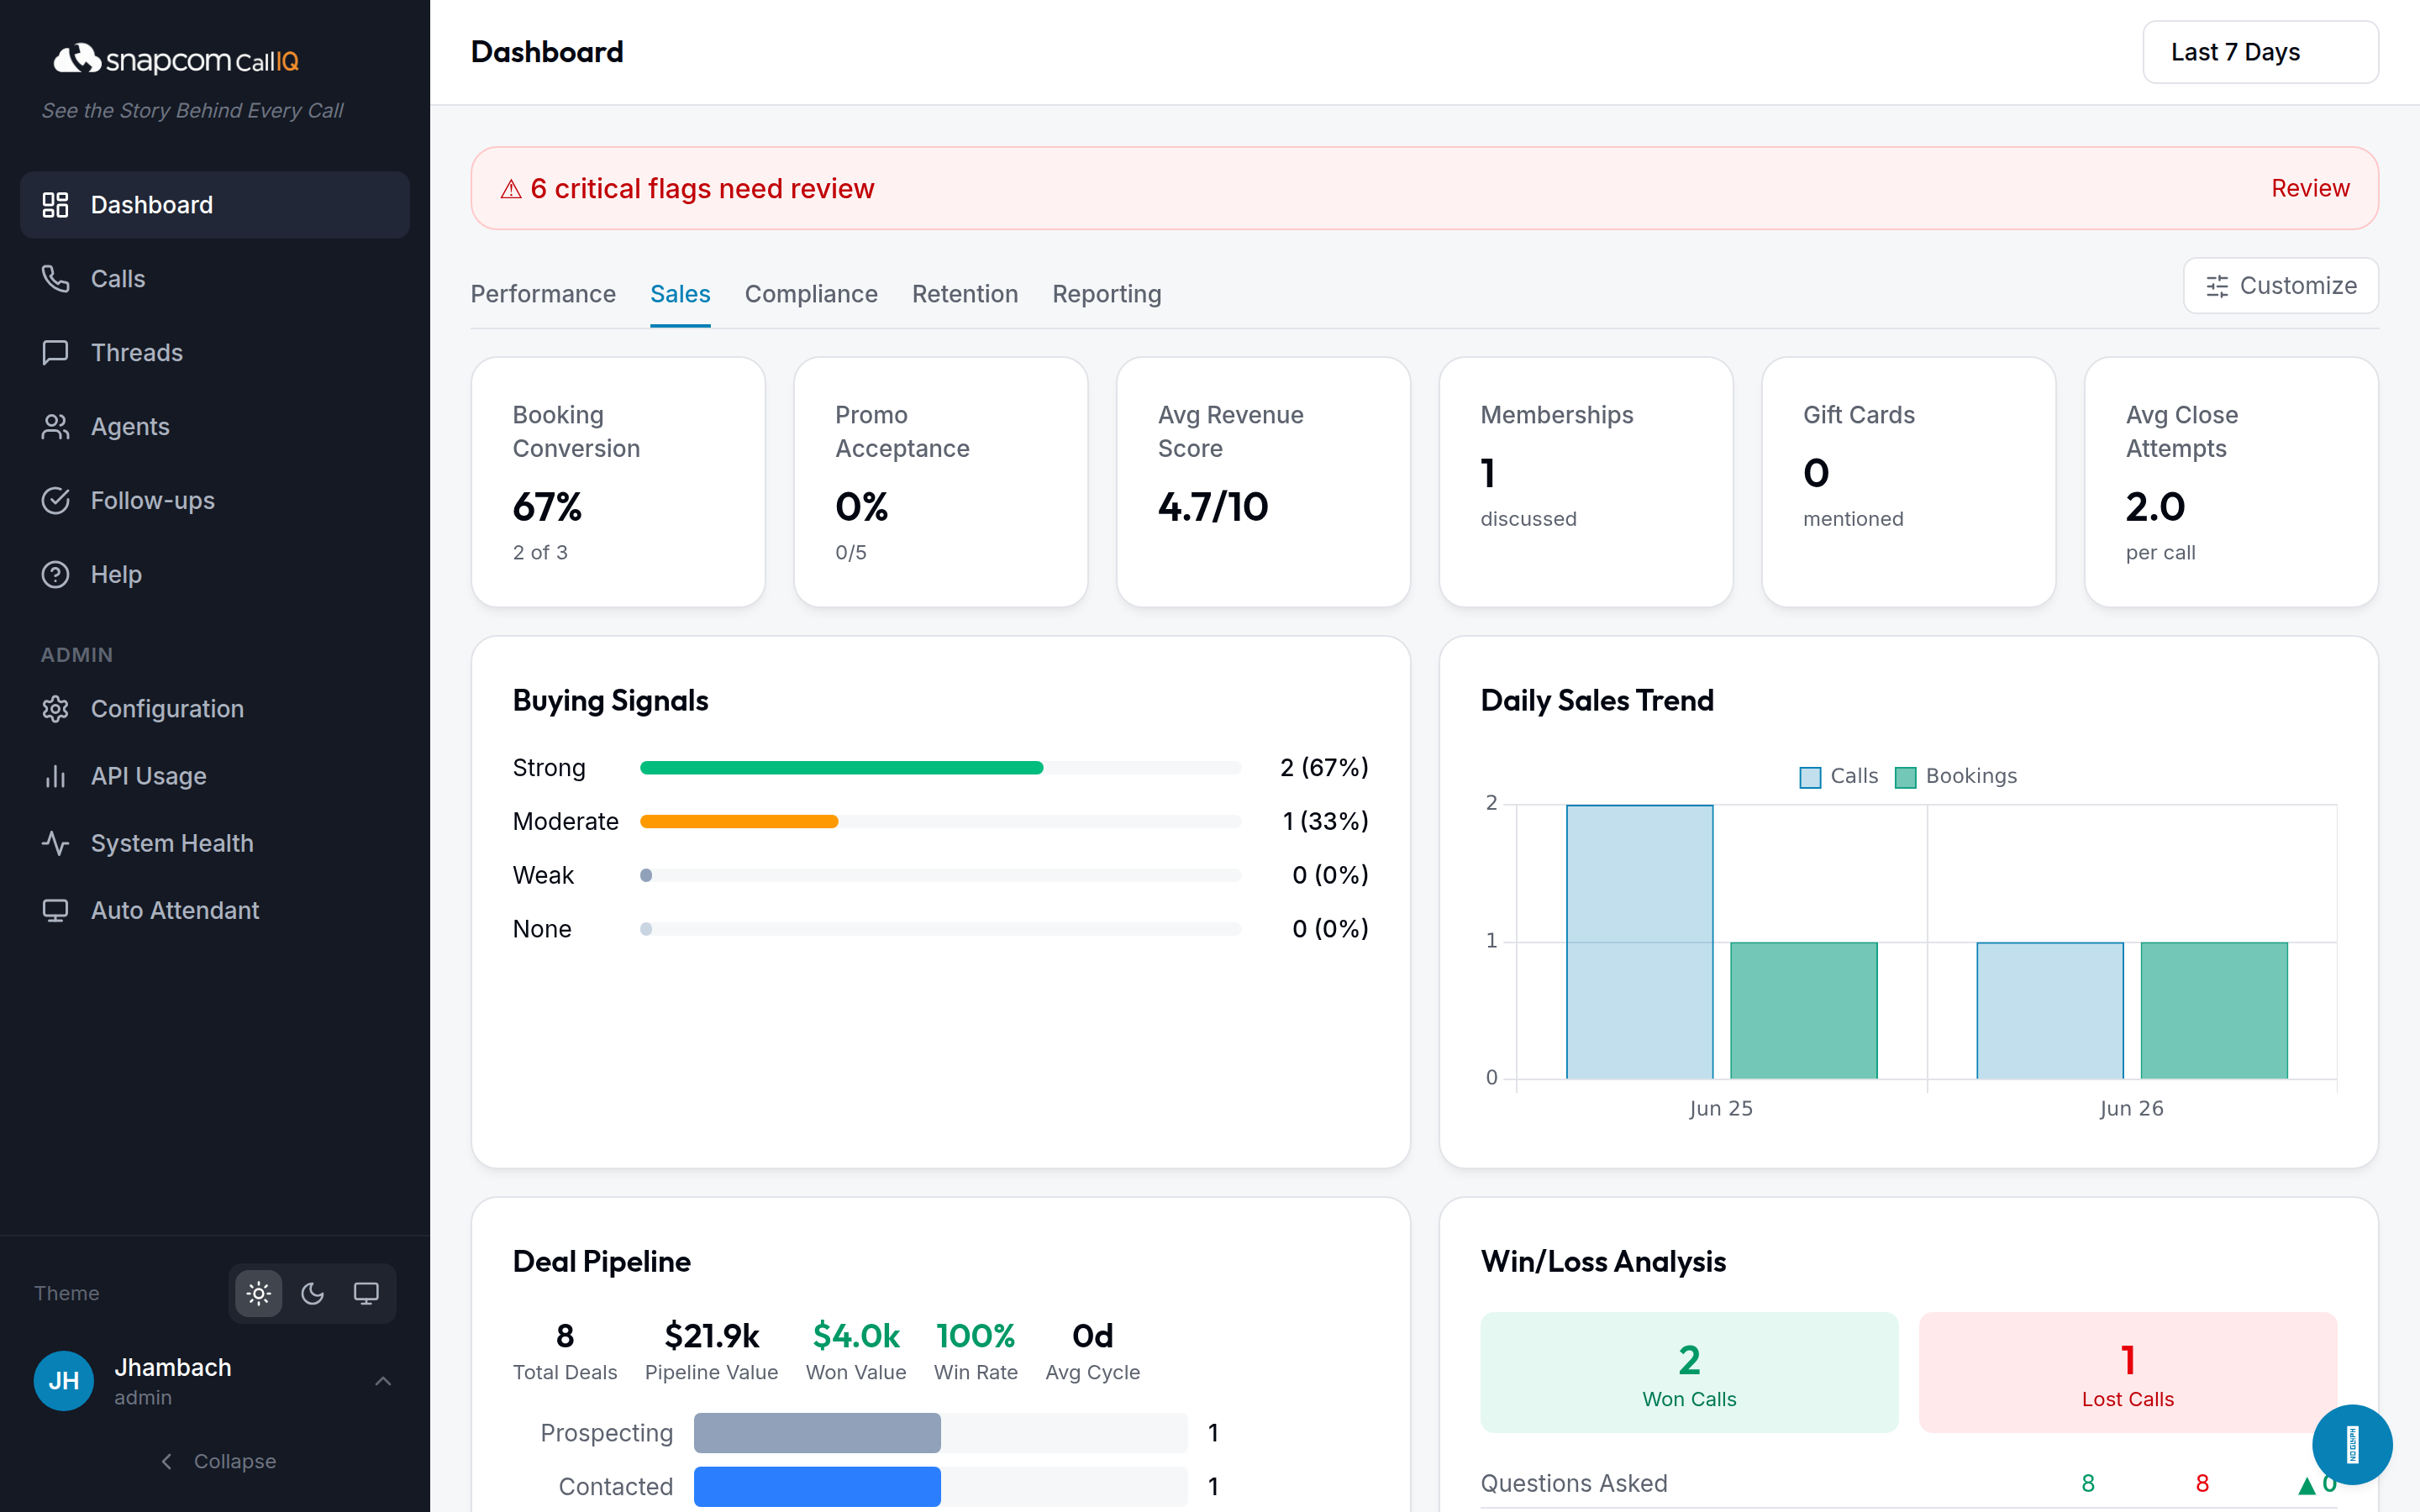Viewport: 2420px width, 1512px height.
Task: Switch to light theme
Action: [x=259, y=1294]
